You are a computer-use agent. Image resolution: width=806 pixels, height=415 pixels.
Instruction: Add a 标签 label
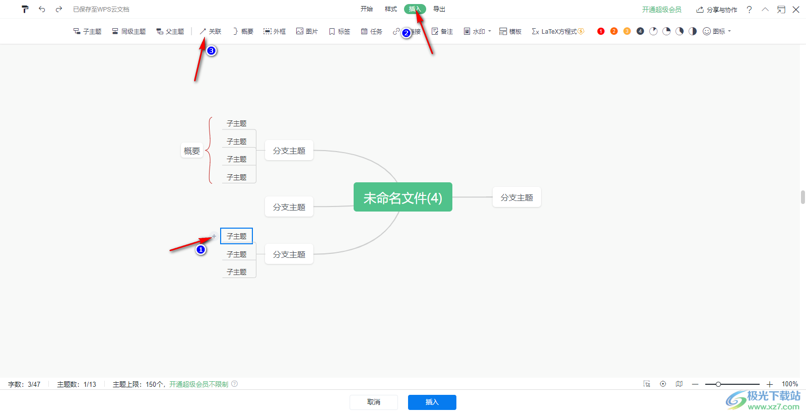[x=339, y=31]
